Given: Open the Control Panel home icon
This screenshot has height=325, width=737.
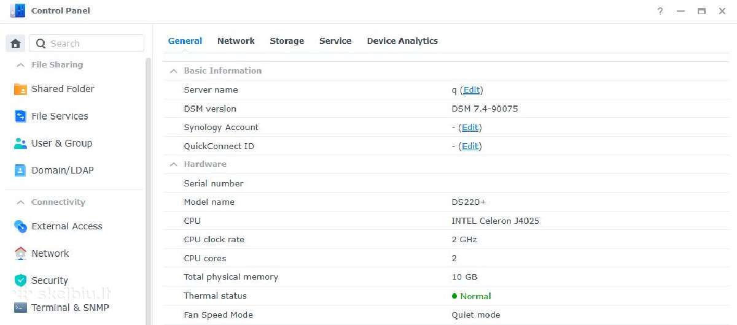Looking at the screenshot, I should 16,44.
